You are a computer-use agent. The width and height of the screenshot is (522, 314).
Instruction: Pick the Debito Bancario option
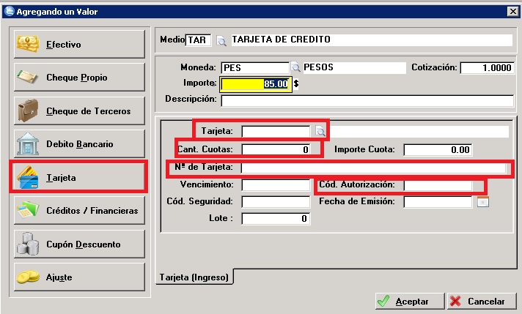pyautogui.click(x=79, y=144)
